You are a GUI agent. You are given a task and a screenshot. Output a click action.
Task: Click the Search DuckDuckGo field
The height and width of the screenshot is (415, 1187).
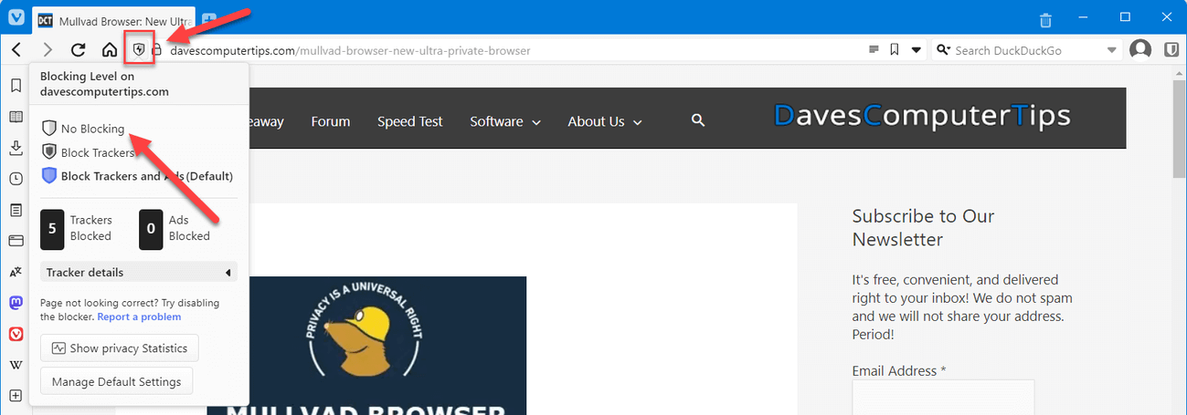[x=1026, y=50]
